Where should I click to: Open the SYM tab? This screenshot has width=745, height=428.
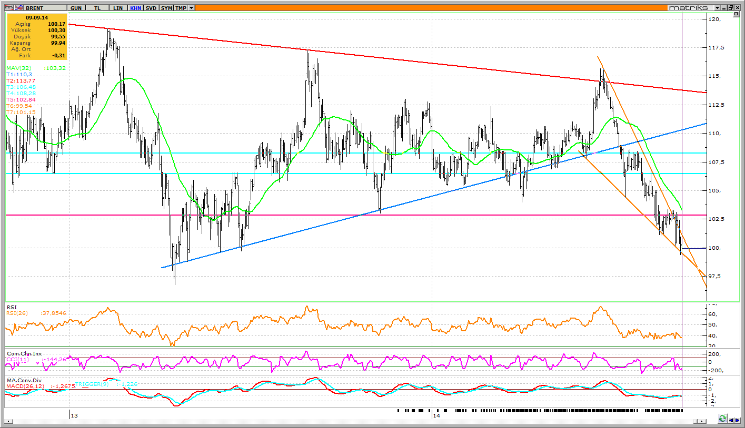coord(166,8)
